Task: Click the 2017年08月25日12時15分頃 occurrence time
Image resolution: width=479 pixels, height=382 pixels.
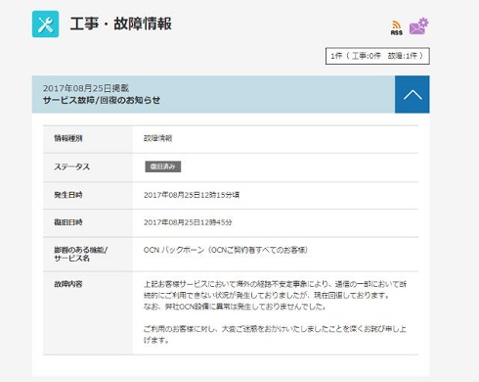Action: [x=192, y=195]
